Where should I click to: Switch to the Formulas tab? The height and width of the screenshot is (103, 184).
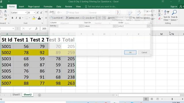coord(48,7)
